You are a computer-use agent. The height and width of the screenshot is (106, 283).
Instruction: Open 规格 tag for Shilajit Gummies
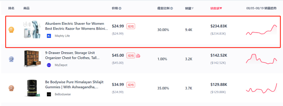(131, 85)
